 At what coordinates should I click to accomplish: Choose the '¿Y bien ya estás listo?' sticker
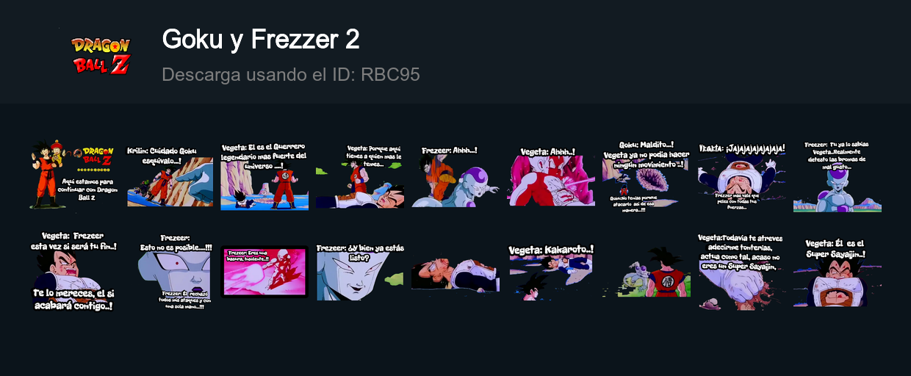click(x=360, y=272)
